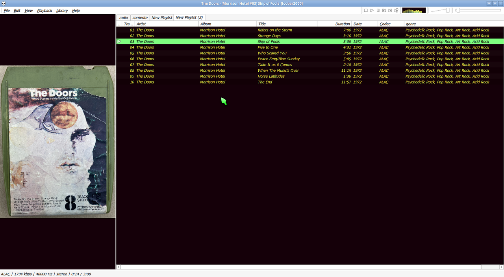The image size is (504, 277).
Task: Select the New Playlist (2) tab
Action: coord(189,17)
